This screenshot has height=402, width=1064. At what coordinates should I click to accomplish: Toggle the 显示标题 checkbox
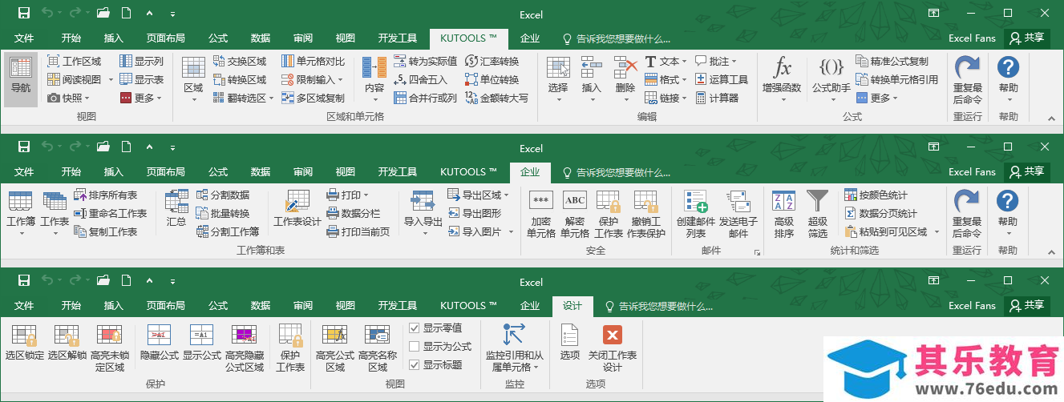[414, 365]
